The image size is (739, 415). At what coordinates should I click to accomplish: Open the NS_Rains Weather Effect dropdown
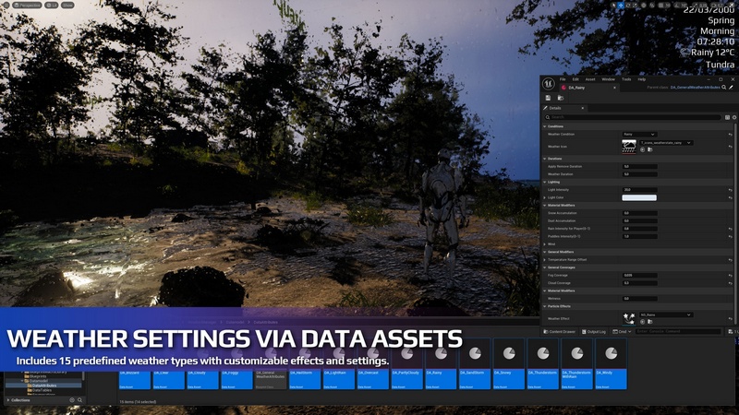(x=665, y=314)
